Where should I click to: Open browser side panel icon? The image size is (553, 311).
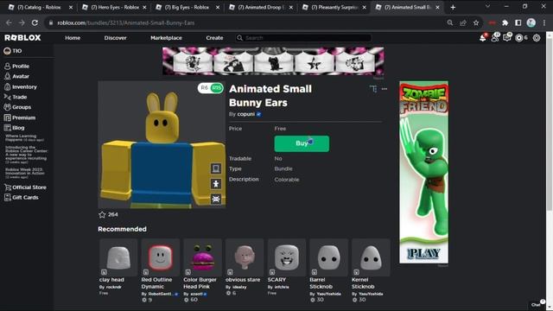coord(518,22)
